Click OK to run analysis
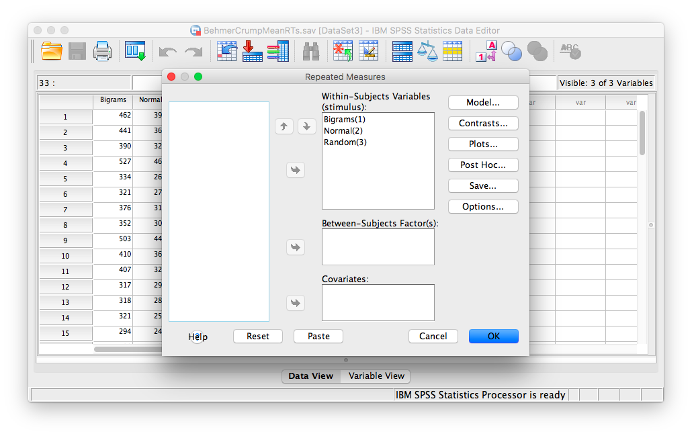Screen dimensions: 692x436 point(493,337)
